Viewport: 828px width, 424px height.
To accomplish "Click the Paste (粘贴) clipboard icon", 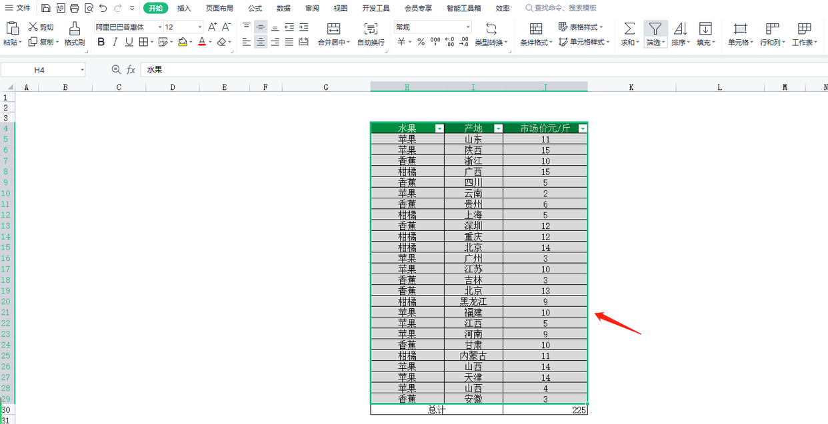I will click(x=12, y=28).
